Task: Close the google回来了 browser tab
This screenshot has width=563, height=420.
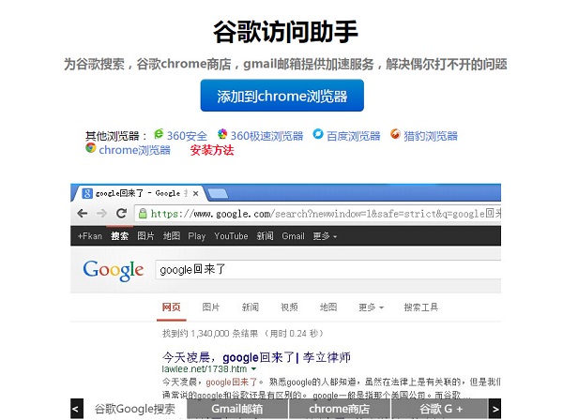Action: pyautogui.click(x=196, y=193)
